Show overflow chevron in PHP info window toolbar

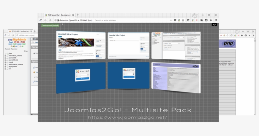249,35
